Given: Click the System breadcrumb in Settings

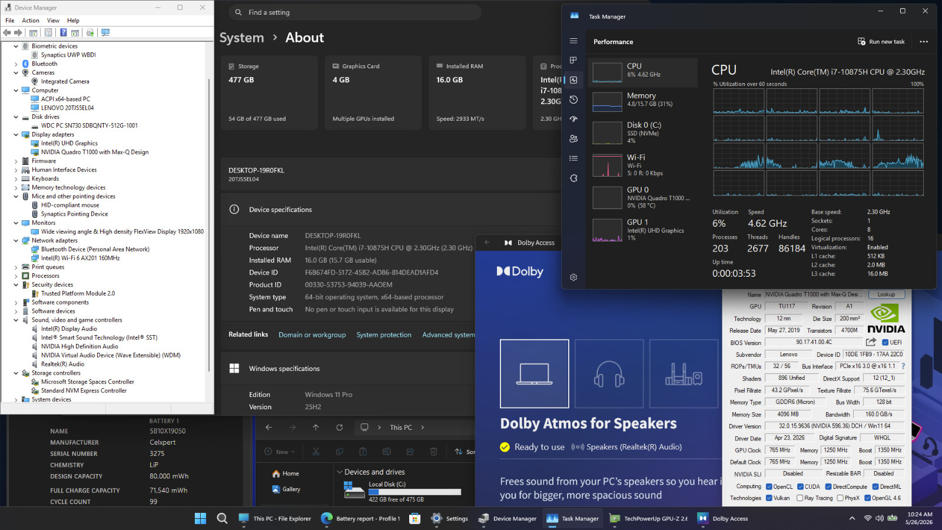Looking at the screenshot, I should pos(242,38).
